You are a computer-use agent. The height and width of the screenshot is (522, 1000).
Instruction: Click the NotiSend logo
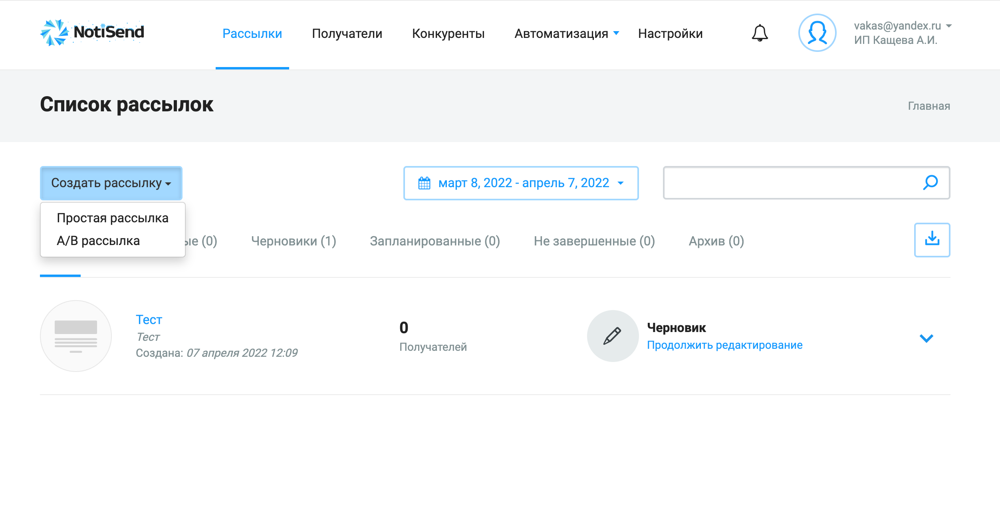coord(92,33)
